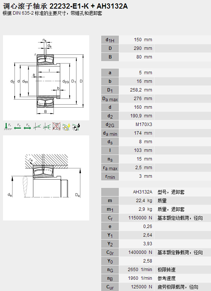The image size is (211, 291).
Task: Open the bearing dimension drawing image
Action: point(46,78)
